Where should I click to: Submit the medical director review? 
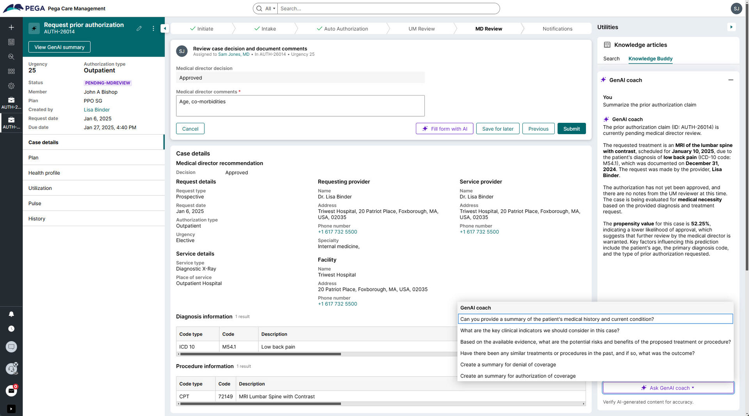571,129
